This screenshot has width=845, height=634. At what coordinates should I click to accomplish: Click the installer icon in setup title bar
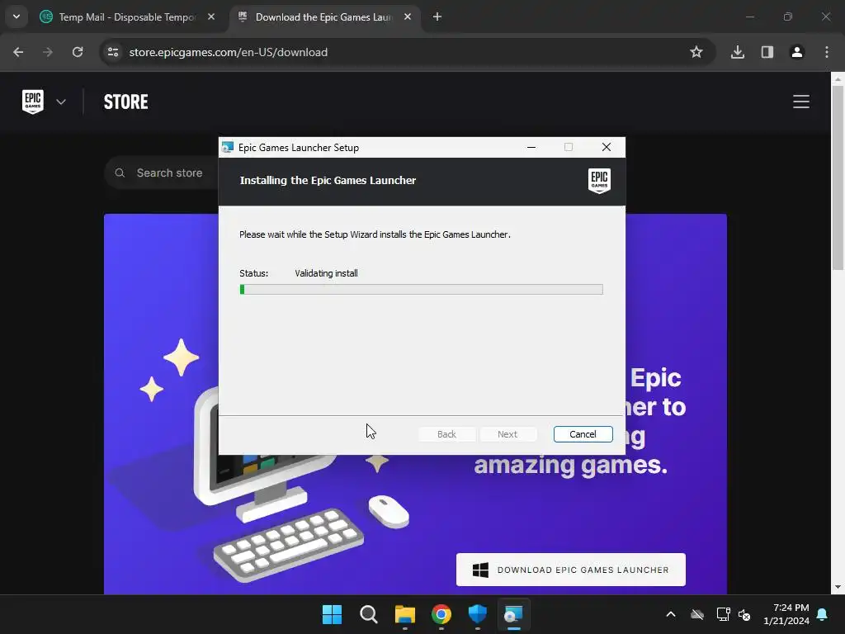pyautogui.click(x=228, y=147)
